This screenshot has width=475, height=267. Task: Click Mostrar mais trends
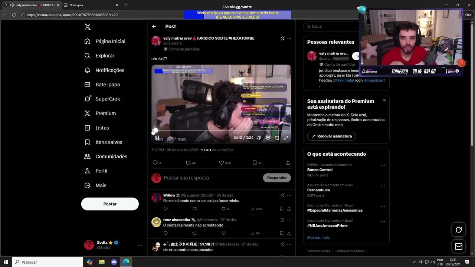(x=318, y=237)
